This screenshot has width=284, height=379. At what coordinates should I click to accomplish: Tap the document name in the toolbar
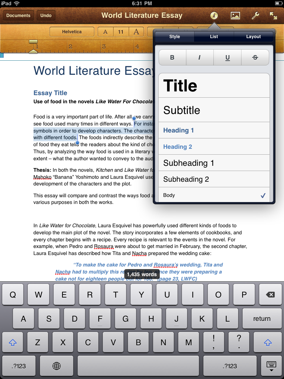[x=142, y=16]
